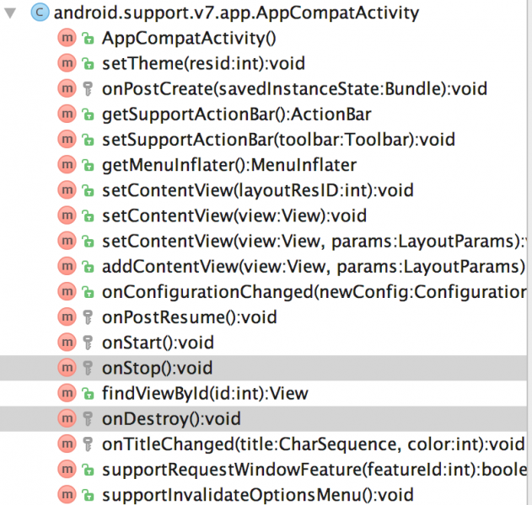The width and height of the screenshot is (532, 505).
Task: Select getMenuInflater():MenuInflater method
Action: pyautogui.click(x=229, y=165)
